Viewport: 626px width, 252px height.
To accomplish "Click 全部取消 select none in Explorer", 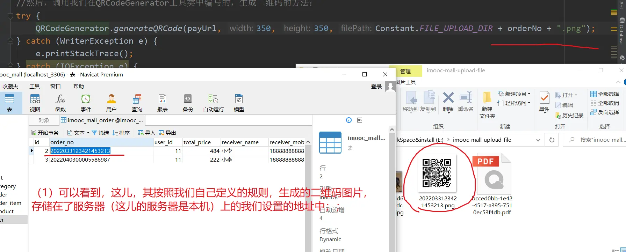I will (605, 103).
